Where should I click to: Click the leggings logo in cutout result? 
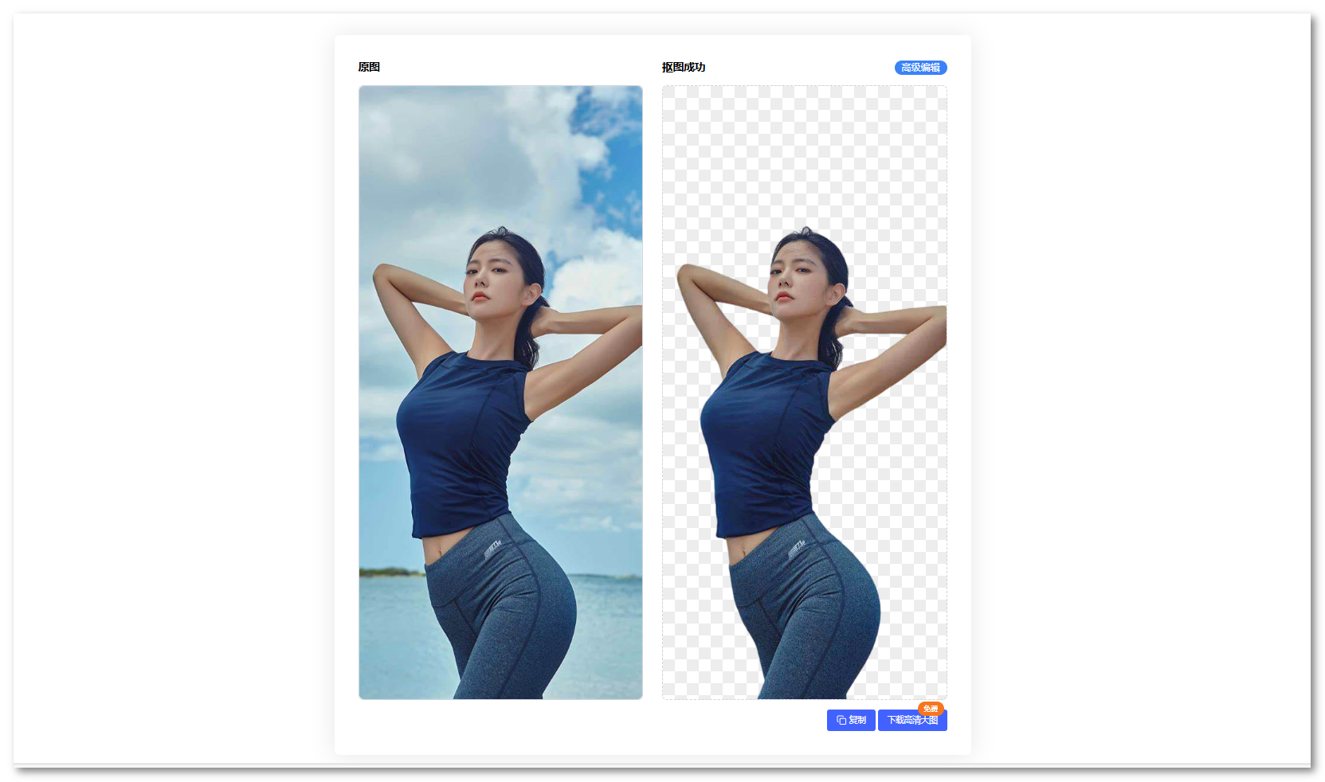click(x=796, y=548)
